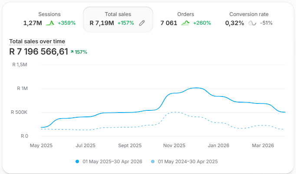This screenshot has height=174, width=296.
Task: Click the Sessions sparkline trend icon
Action: (x=50, y=23)
